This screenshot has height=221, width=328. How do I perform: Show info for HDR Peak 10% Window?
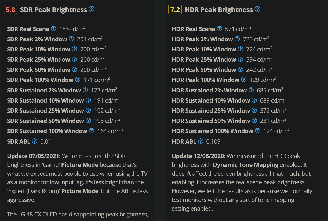coord(240,49)
